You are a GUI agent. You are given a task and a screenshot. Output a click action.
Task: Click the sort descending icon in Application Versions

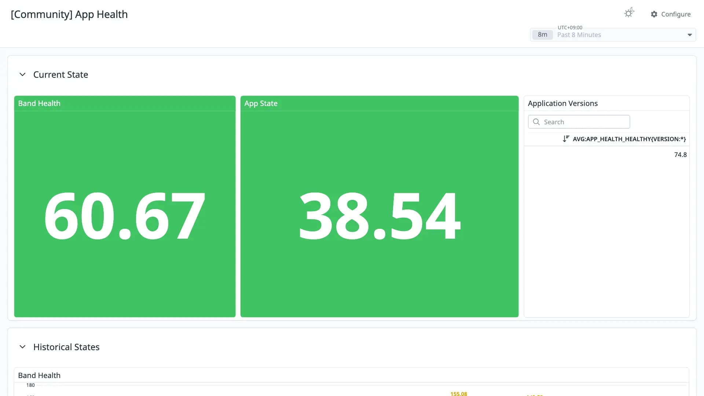[x=566, y=139]
